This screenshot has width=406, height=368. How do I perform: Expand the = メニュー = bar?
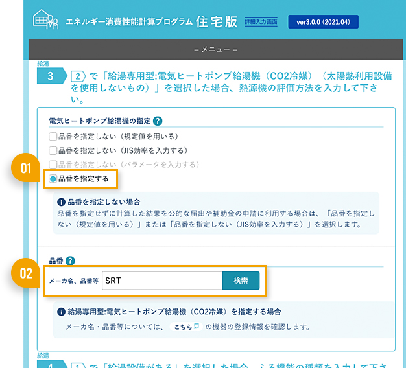(x=215, y=49)
